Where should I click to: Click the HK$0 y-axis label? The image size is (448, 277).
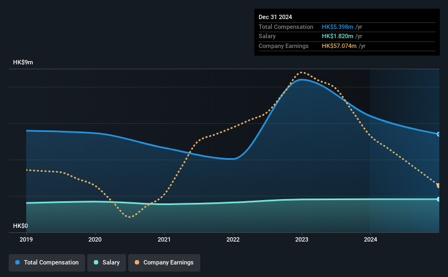21,226
